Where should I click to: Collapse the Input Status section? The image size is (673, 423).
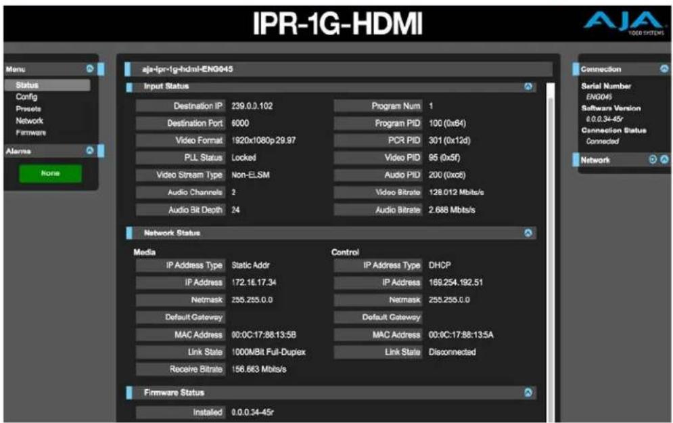(x=528, y=87)
